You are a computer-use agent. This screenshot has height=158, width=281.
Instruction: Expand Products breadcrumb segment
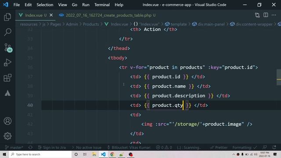(91, 24)
